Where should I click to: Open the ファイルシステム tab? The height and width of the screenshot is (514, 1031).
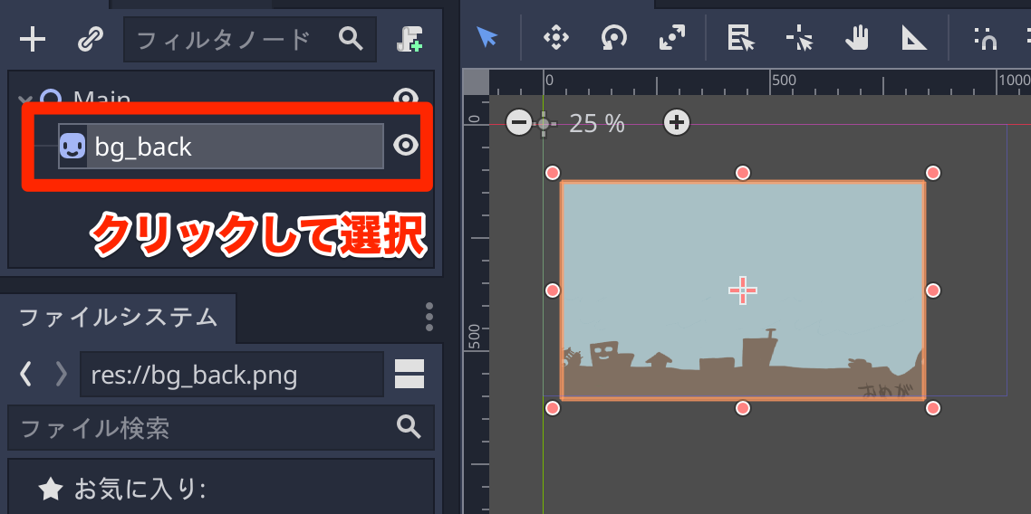[119, 318]
